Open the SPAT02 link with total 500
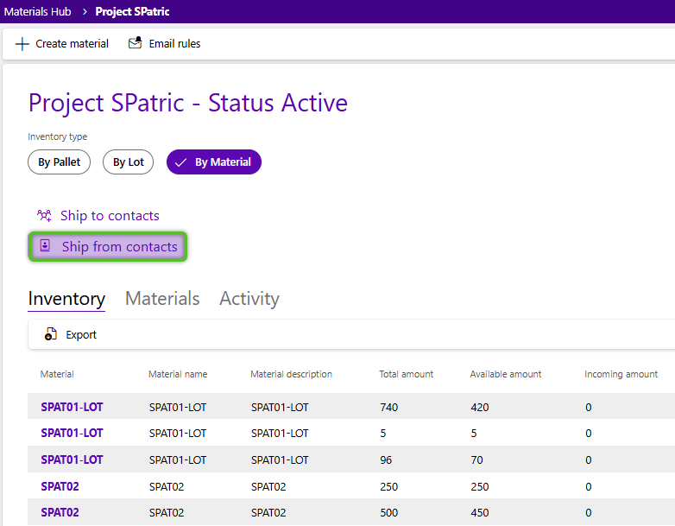The width and height of the screenshot is (675, 526). [x=60, y=512]
